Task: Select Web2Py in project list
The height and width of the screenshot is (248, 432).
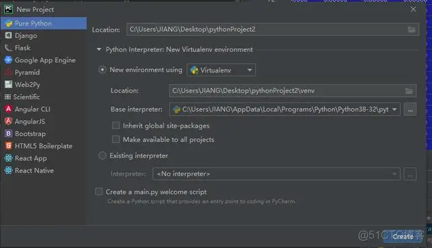Action: pos(43,84)
